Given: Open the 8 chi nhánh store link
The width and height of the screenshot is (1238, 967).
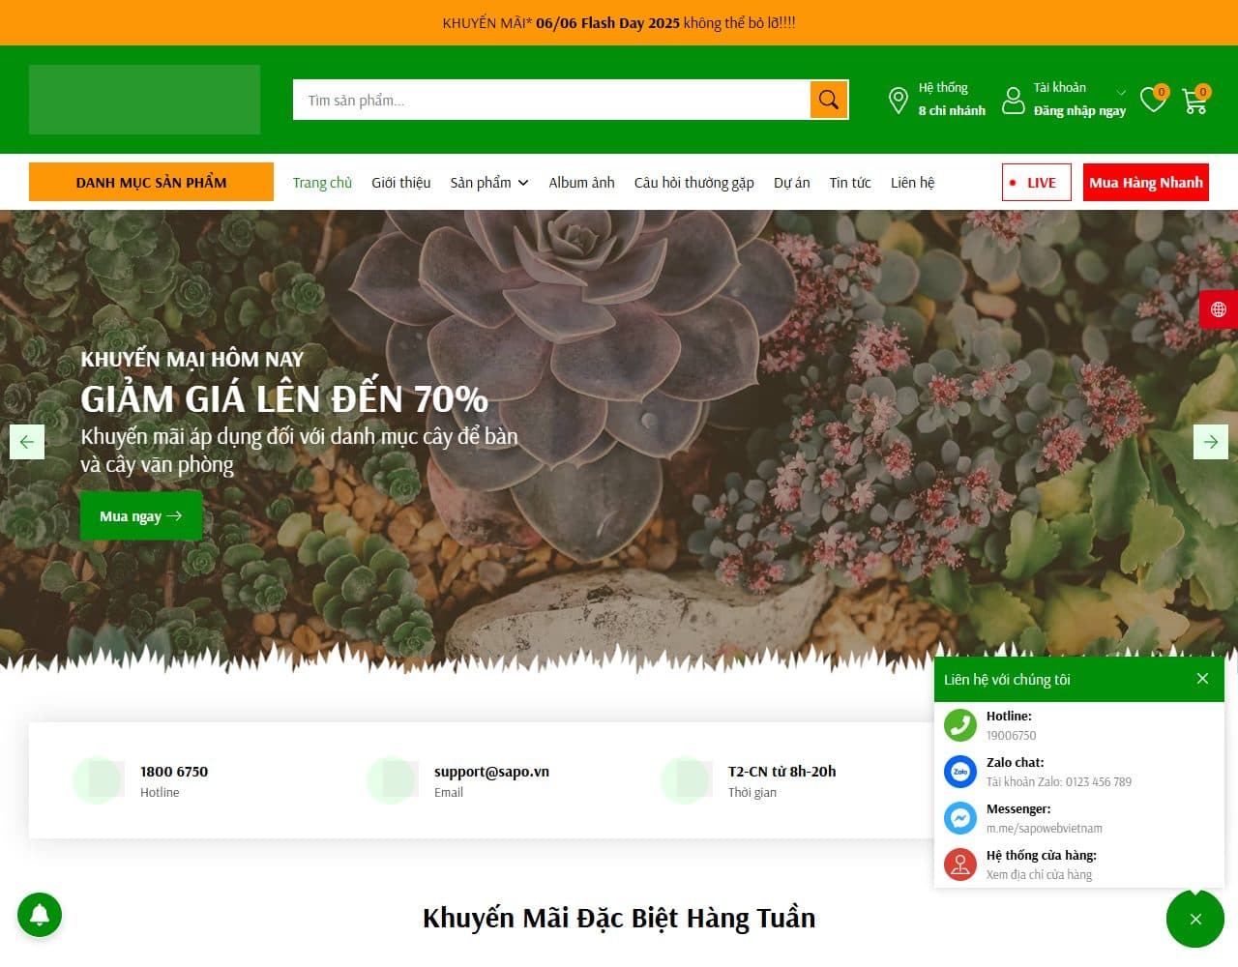Looking at the screenshot, I should click(952, 111).
